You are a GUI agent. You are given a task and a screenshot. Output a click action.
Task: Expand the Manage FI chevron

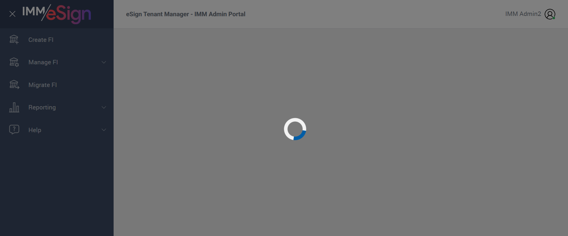click(x=104, y=62)
